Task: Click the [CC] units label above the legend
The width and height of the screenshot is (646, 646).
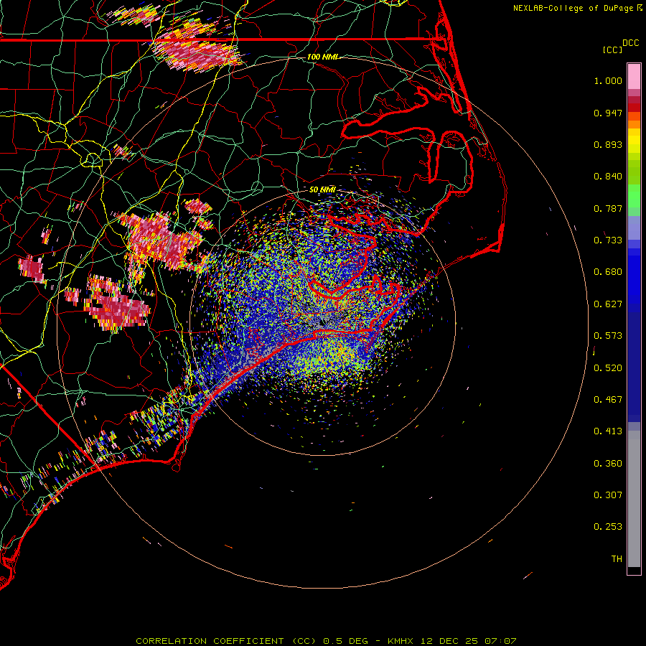Action: (x=612, y=50)
